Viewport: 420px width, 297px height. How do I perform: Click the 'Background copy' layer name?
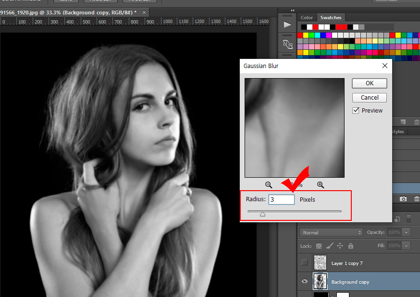point(350,282)
